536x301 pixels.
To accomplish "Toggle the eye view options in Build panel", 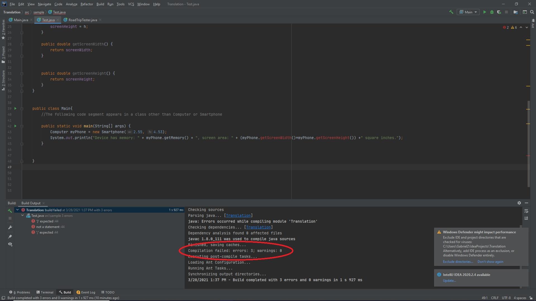I will pyautogui.click(x=10, y=244).
